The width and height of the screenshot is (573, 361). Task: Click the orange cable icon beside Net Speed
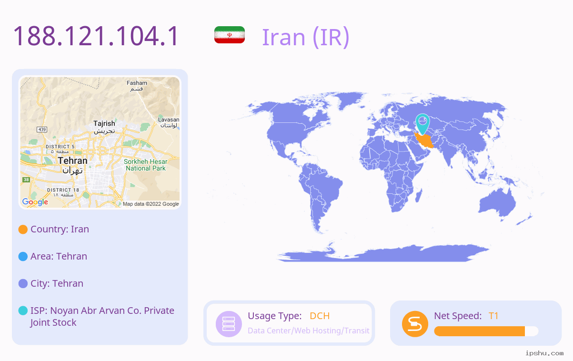415,324
